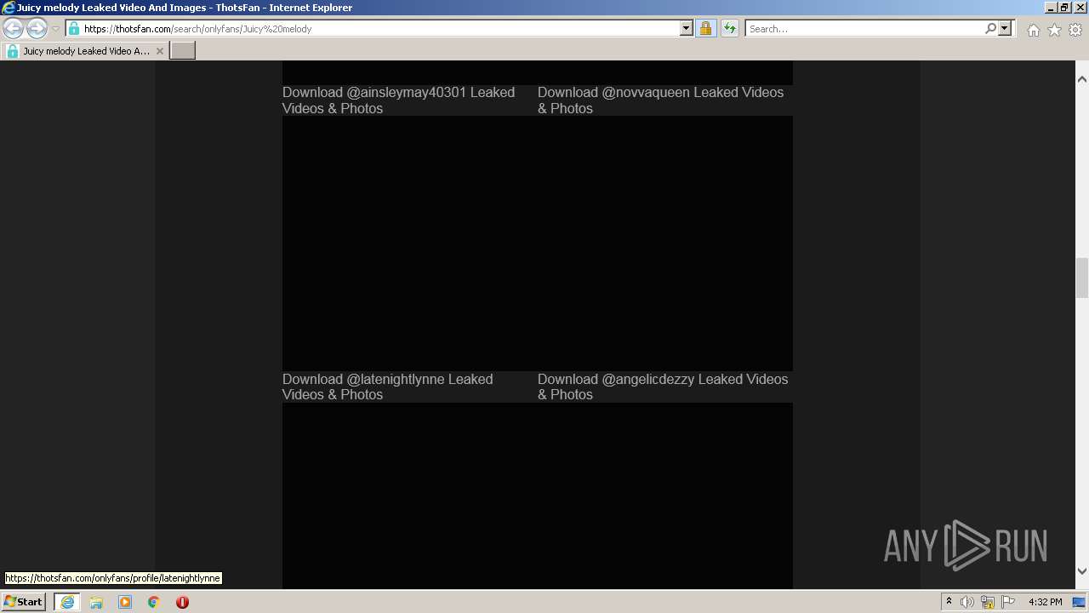Open the File Explorer taskbar icon
This screenshot has width=1089, height=613.
pos(96,602)
